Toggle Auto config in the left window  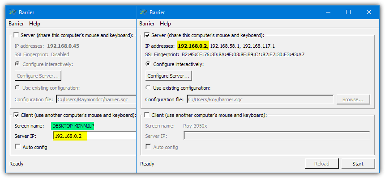[17, 147]
